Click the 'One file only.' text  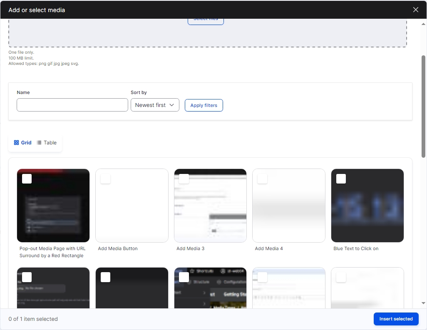click(21, 52)
